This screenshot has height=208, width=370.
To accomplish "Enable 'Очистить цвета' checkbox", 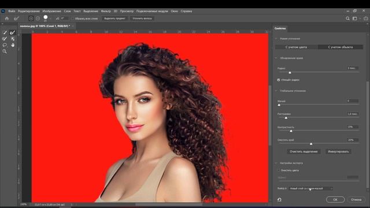I will [x=279, y=170].
